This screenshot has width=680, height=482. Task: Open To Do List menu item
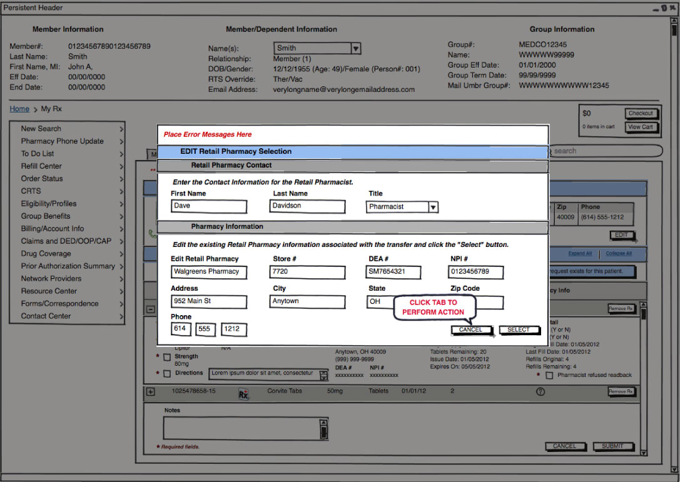pyautogui.click(x=67, y=154)
